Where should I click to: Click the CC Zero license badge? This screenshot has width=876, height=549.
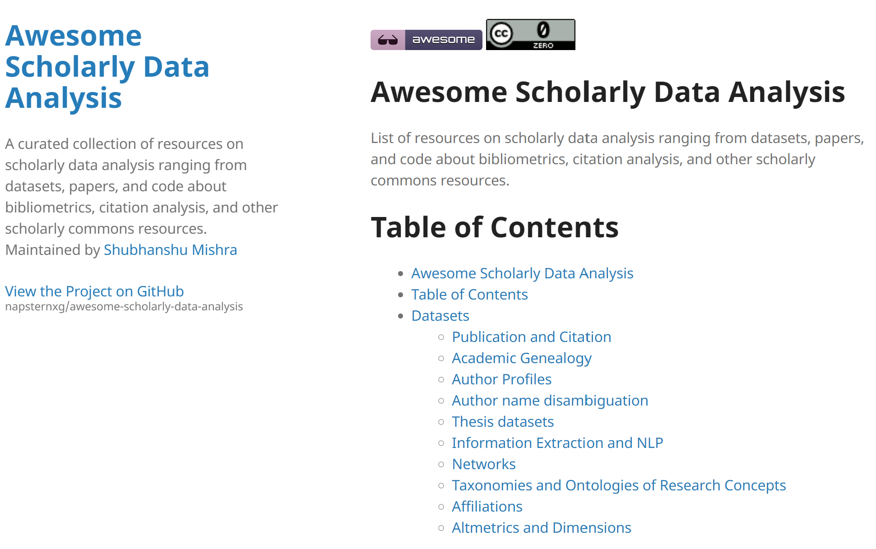tap(530, 35)
